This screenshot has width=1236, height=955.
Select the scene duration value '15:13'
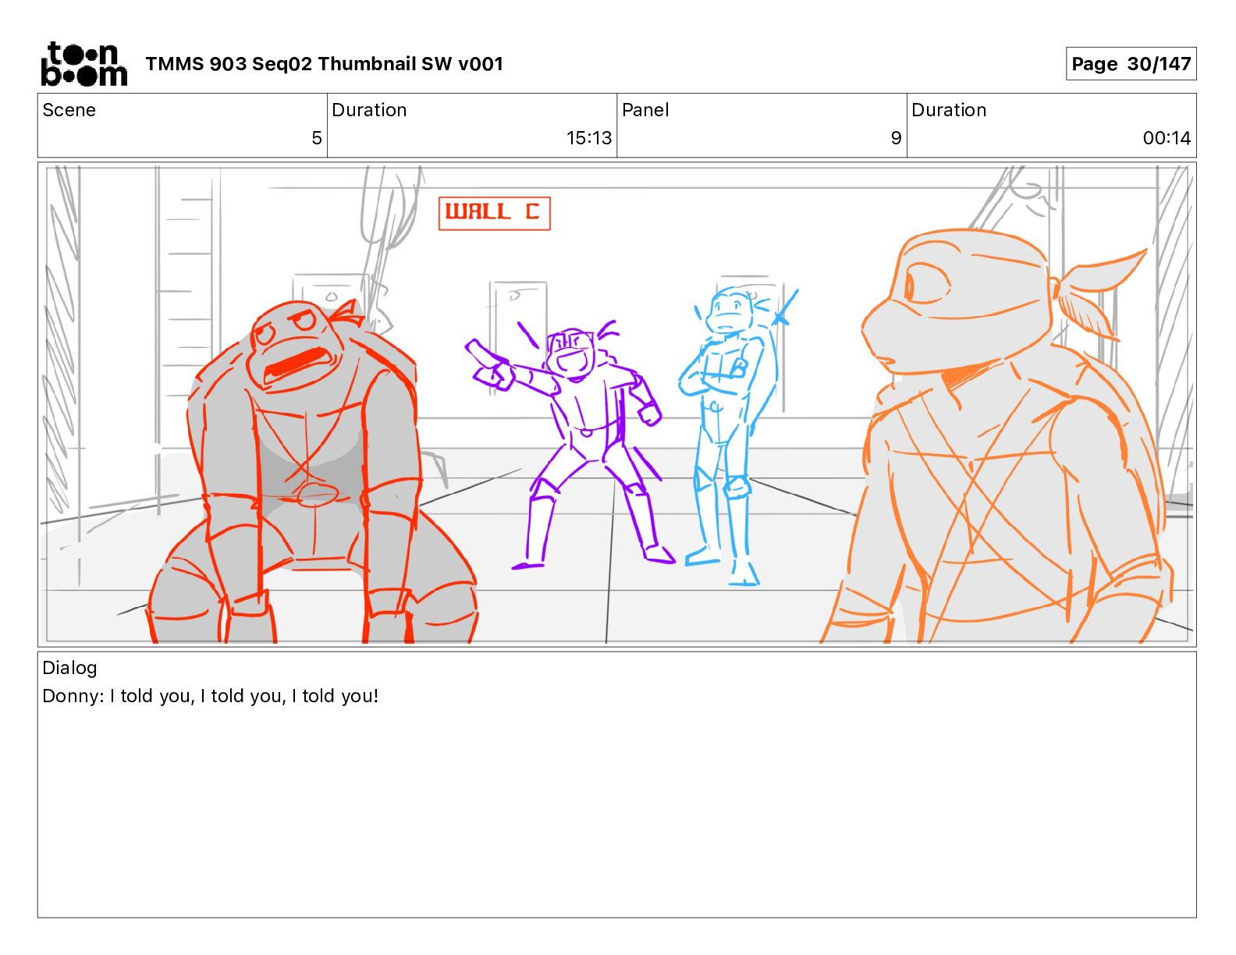(x=589, y=138)
